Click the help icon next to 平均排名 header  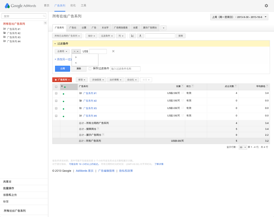coord(268,86)
